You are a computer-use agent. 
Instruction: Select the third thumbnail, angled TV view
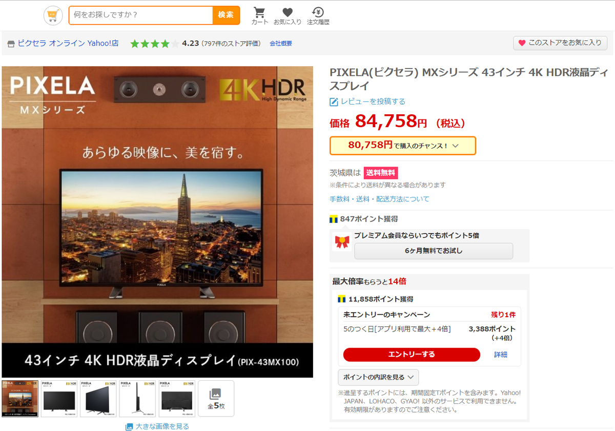click(x=98, y=398)
